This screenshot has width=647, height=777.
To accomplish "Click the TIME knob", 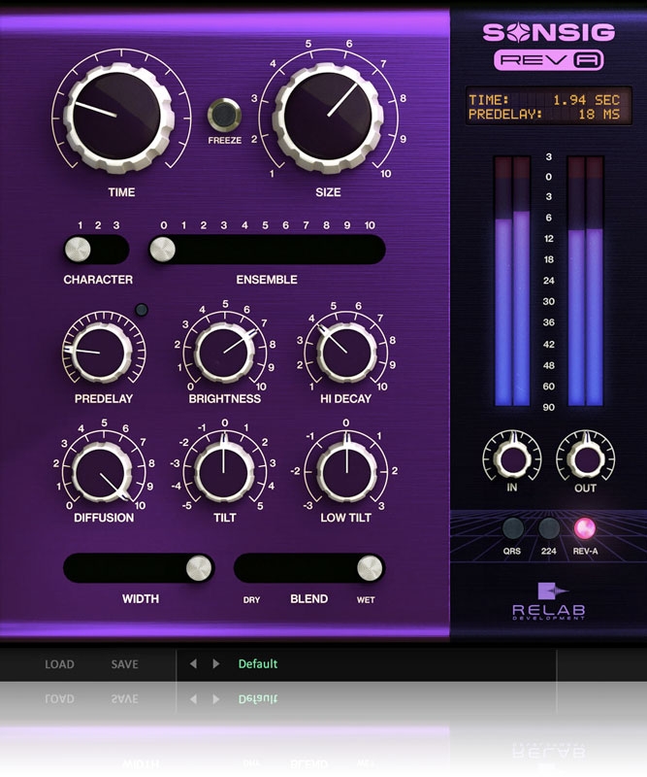I will [x=121, y=114].
